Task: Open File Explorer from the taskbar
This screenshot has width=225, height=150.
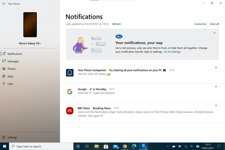Action: tap(96, 146)
